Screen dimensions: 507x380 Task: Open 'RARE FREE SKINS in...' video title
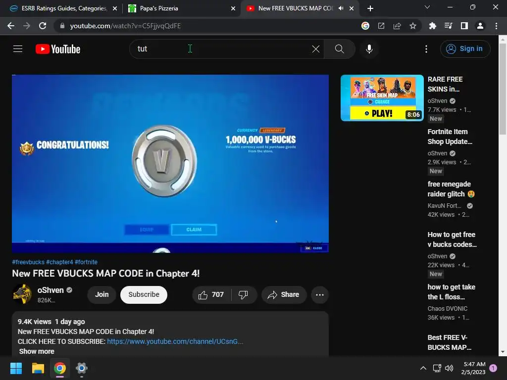445,84
